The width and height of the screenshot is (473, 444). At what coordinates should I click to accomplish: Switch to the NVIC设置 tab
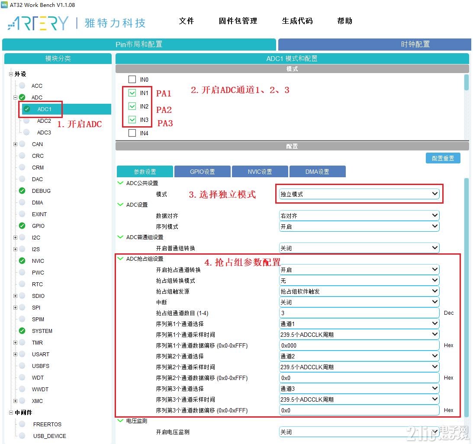click(x=260, y=172)
